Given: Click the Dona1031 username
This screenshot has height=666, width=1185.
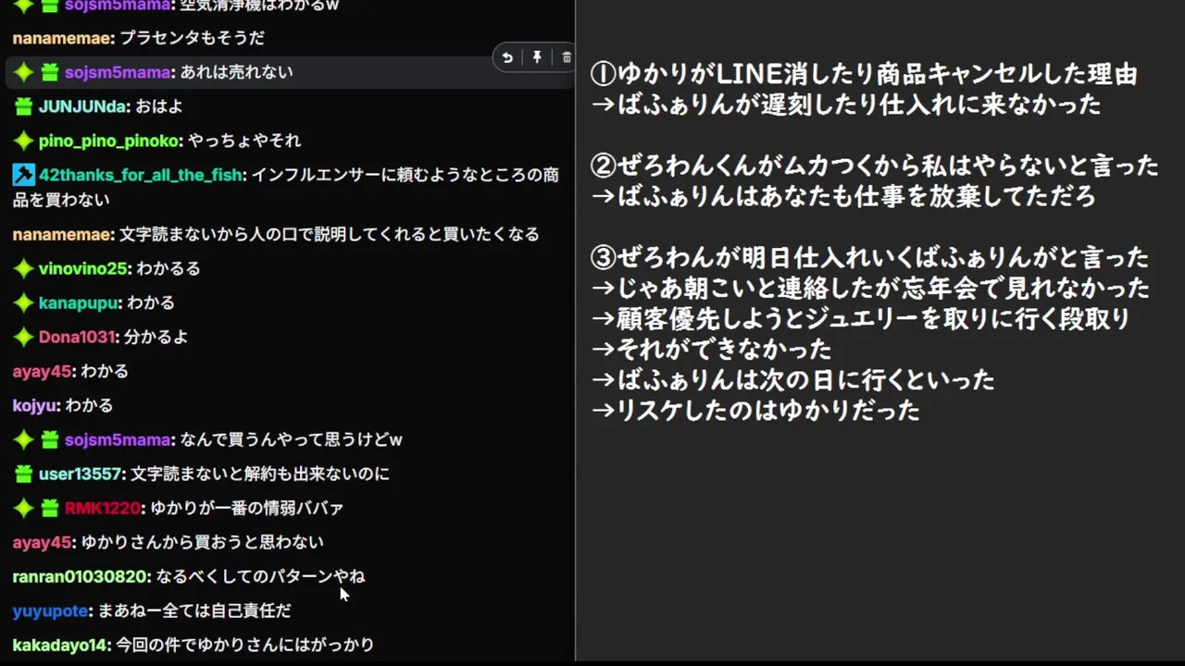Looking at the screenshot, I should (x=77, y=337).
